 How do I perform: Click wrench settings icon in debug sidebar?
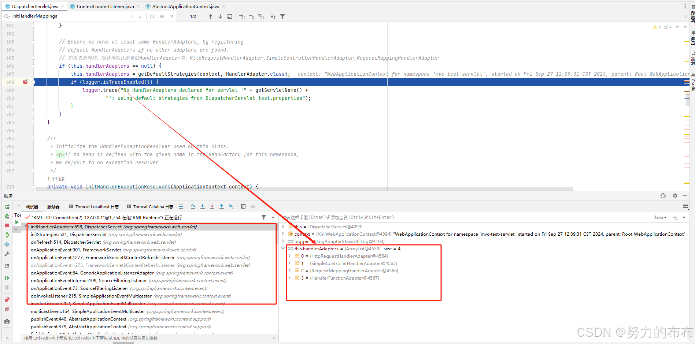pos(7,254)
